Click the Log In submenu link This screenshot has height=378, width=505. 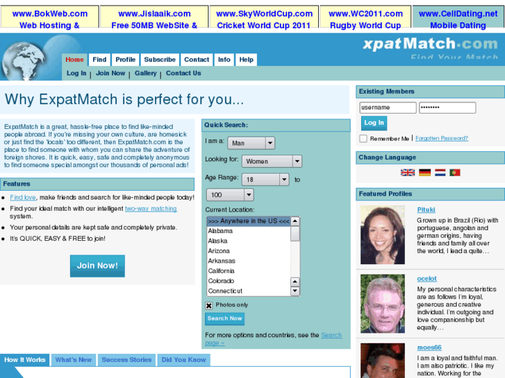76,74
